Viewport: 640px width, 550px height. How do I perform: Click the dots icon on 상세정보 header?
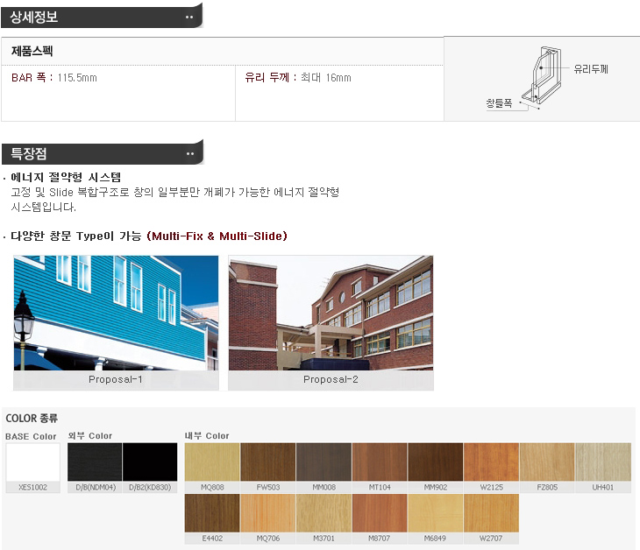pyautogui.click(x=189, y=18)
